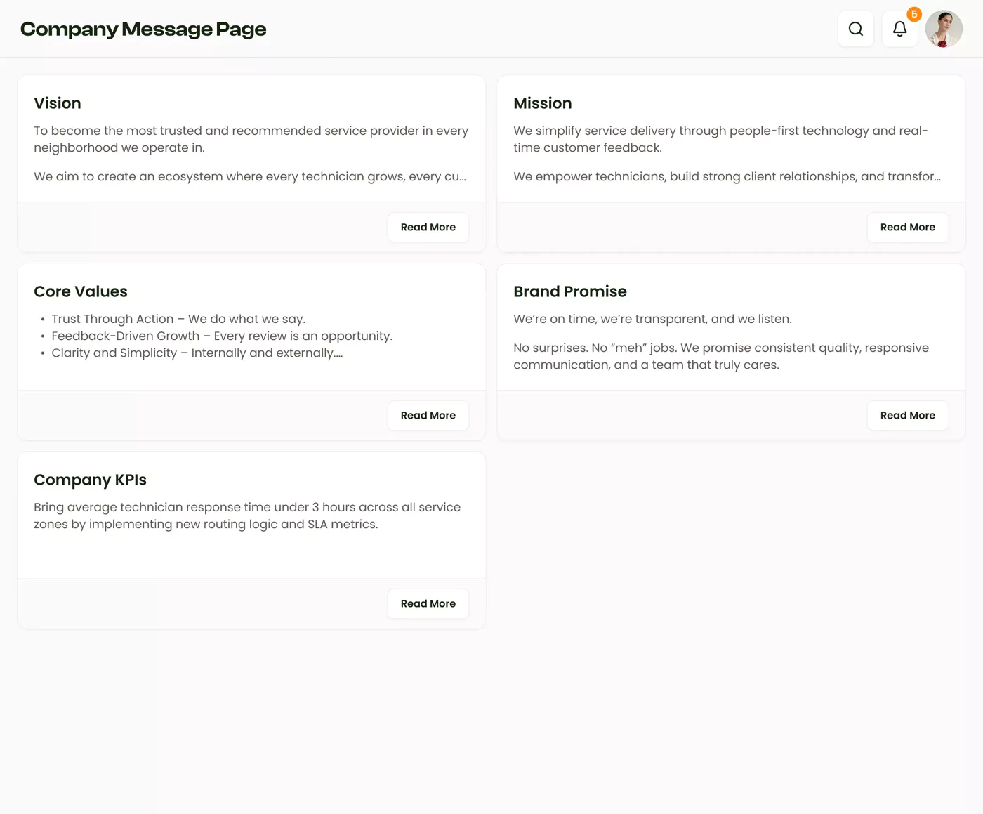Click the 'Feedback-Driven Growth' bullet item
This screenshot has width=983, height=814.
(x=222, y=336)
